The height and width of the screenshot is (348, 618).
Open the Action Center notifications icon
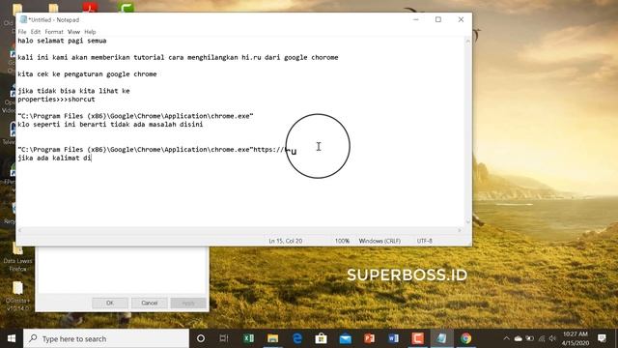click(602, 338)
